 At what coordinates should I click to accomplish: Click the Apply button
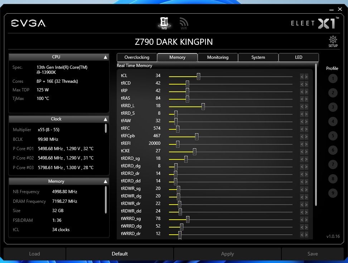point(227,254)
